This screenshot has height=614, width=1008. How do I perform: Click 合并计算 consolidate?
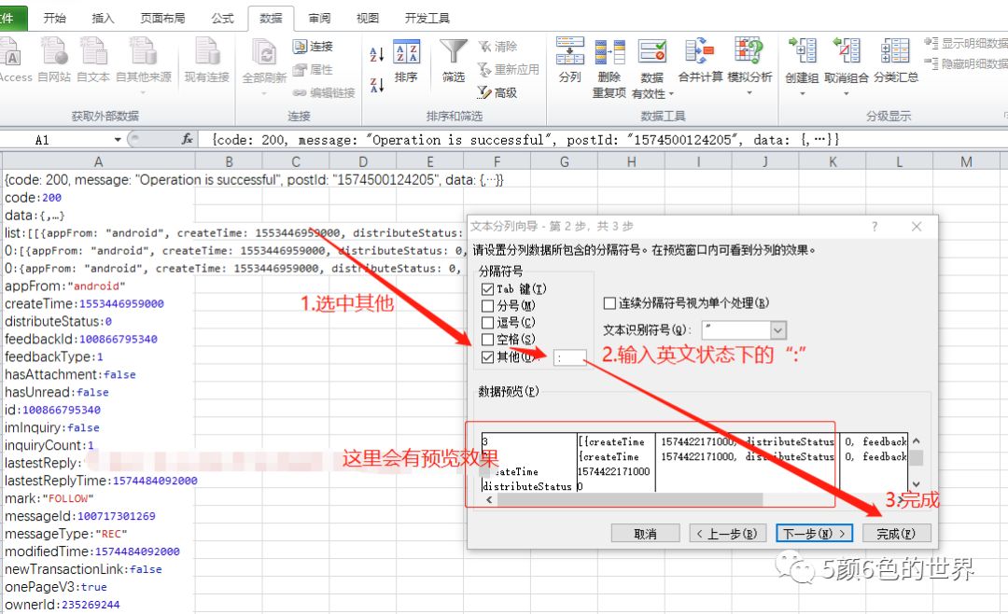tap(700, 61)
